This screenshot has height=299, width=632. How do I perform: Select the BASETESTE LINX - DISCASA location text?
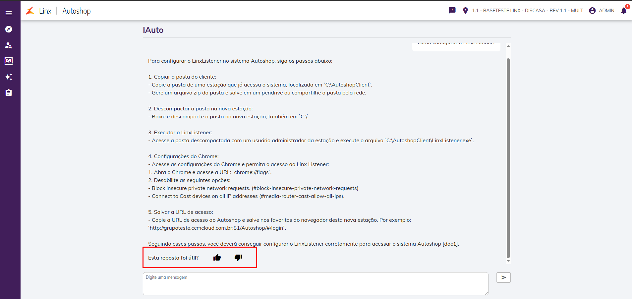click(528, 11)
